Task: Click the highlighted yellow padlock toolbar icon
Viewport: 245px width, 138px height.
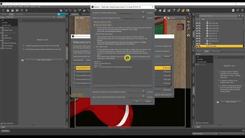Action: [183, 10]
